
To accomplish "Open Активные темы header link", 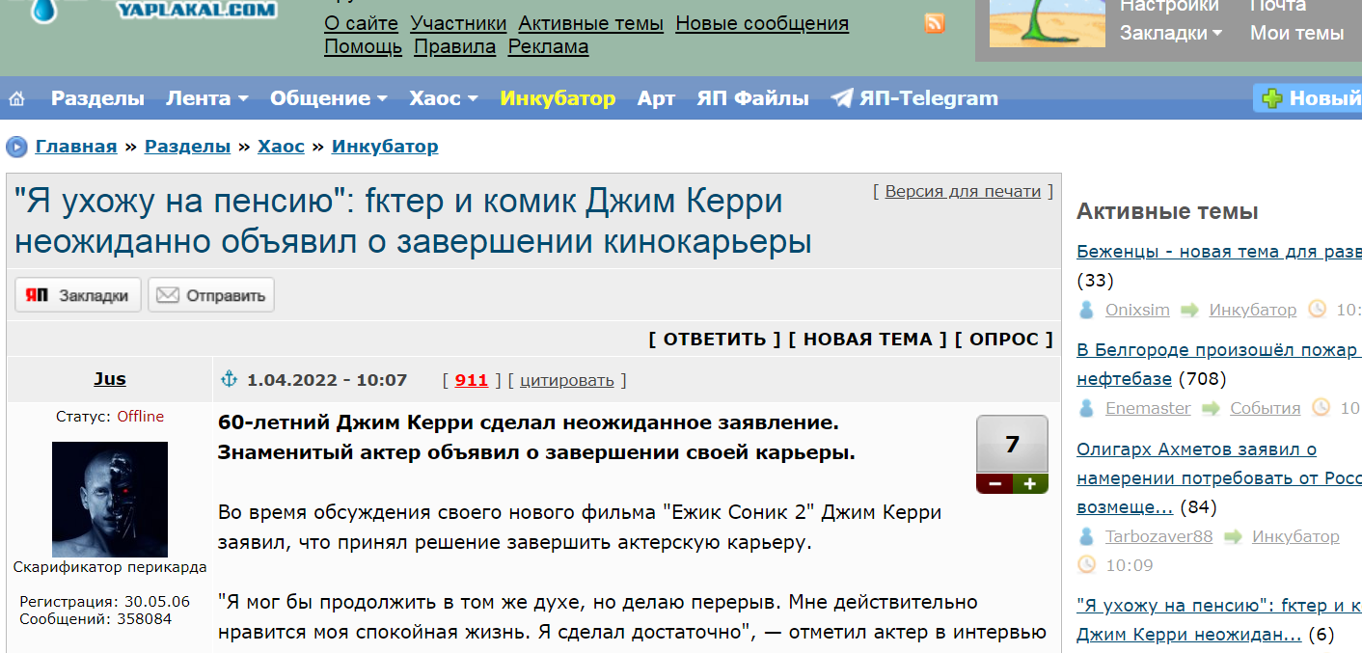I will coord(590,23).
